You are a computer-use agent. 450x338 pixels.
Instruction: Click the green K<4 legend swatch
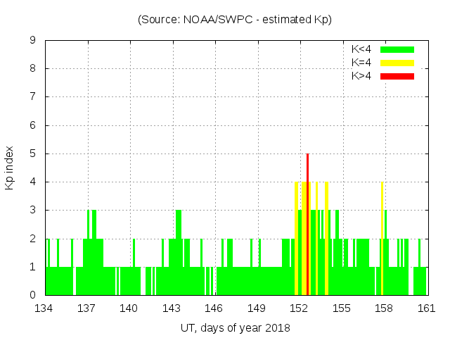coord(397,49)
